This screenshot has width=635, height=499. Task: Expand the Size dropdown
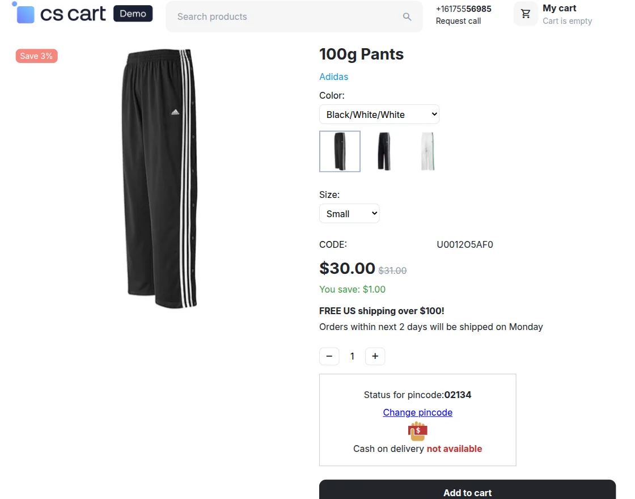(x=349, y=214)
